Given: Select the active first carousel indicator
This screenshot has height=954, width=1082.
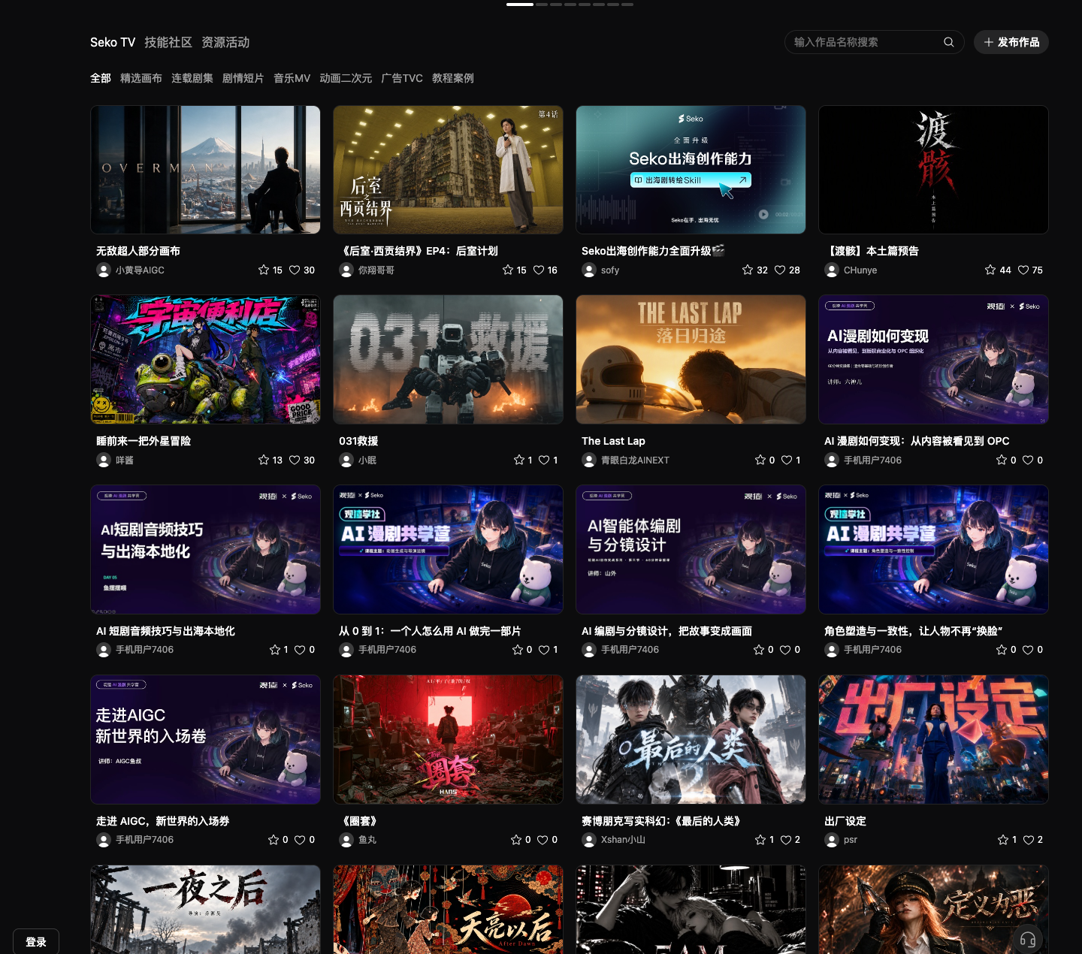Looking at the screenshot, I should tap(520, 4).
